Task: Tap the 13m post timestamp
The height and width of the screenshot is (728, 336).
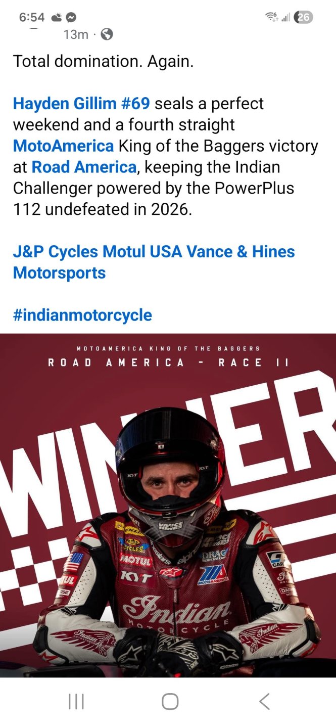Action: click(x=76, y=34)
